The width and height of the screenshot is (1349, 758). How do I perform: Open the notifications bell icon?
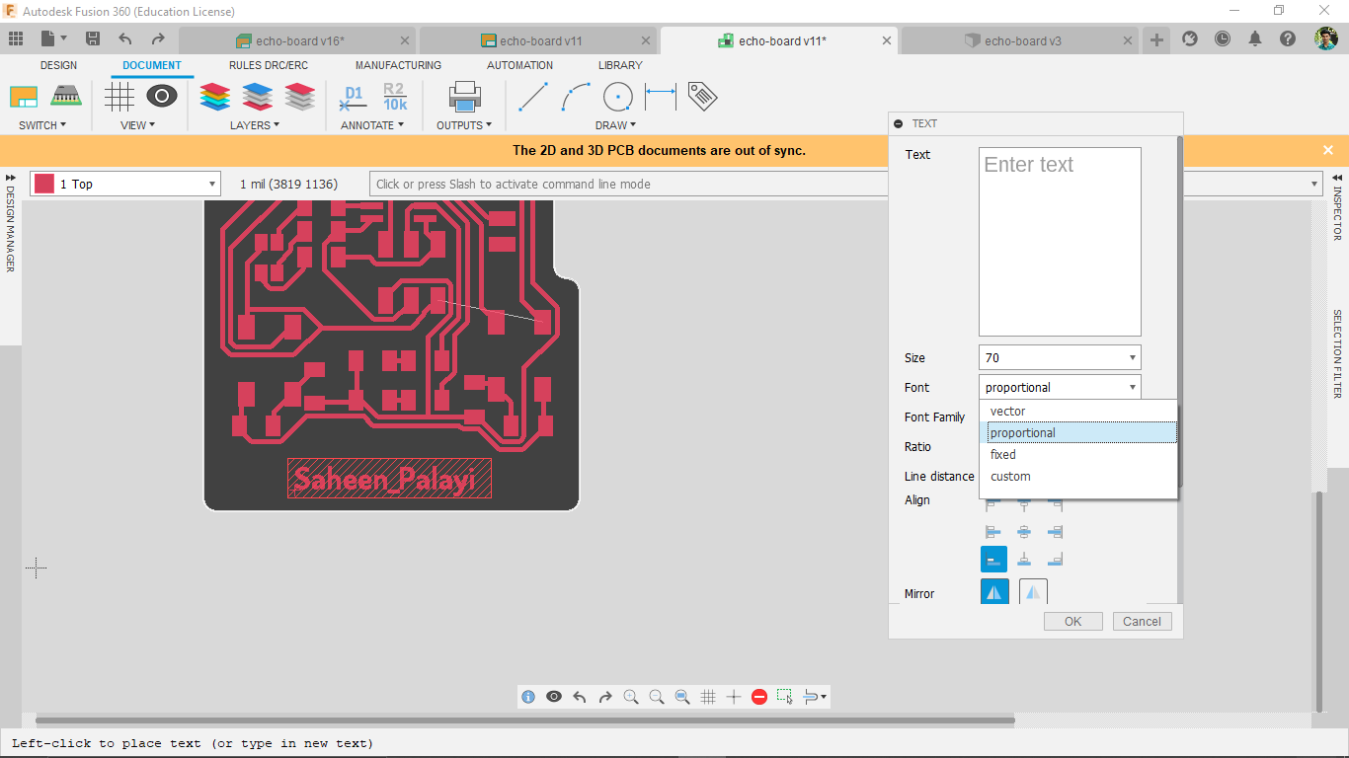pyautogui.click(x=1255, y=38)
